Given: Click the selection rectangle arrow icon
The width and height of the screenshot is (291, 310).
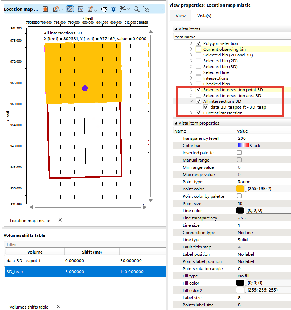Looking at the screenshot, I should click(124, 9).
